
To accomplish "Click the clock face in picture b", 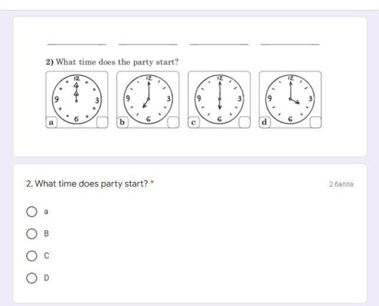I will tap(148, 99).
